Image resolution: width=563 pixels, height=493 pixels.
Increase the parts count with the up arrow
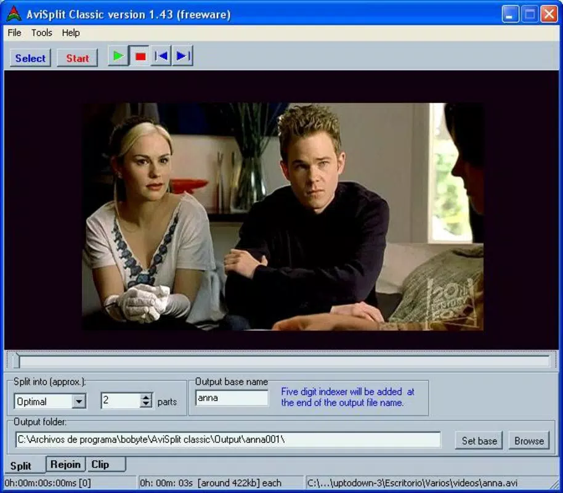pos(146,397)
